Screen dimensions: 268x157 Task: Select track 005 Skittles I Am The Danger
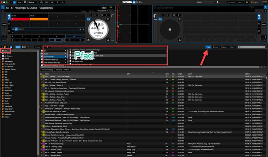[x=57, y=76]
